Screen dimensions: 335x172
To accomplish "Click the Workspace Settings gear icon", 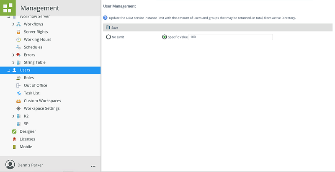I will coord(18,108).
